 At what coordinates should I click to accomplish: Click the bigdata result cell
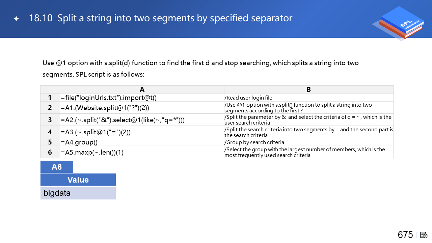click(78, 193)
